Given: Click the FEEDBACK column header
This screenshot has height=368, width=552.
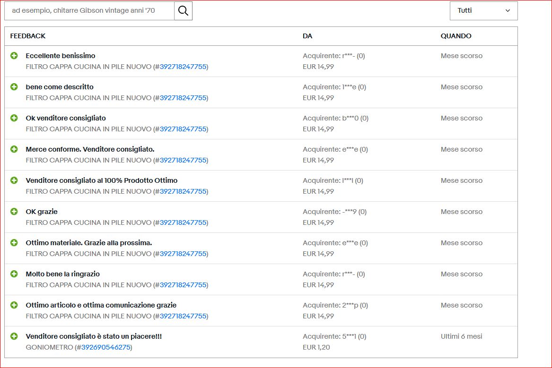Looking at the screenshot, I should pyautogui.click(x=28, y=36).
